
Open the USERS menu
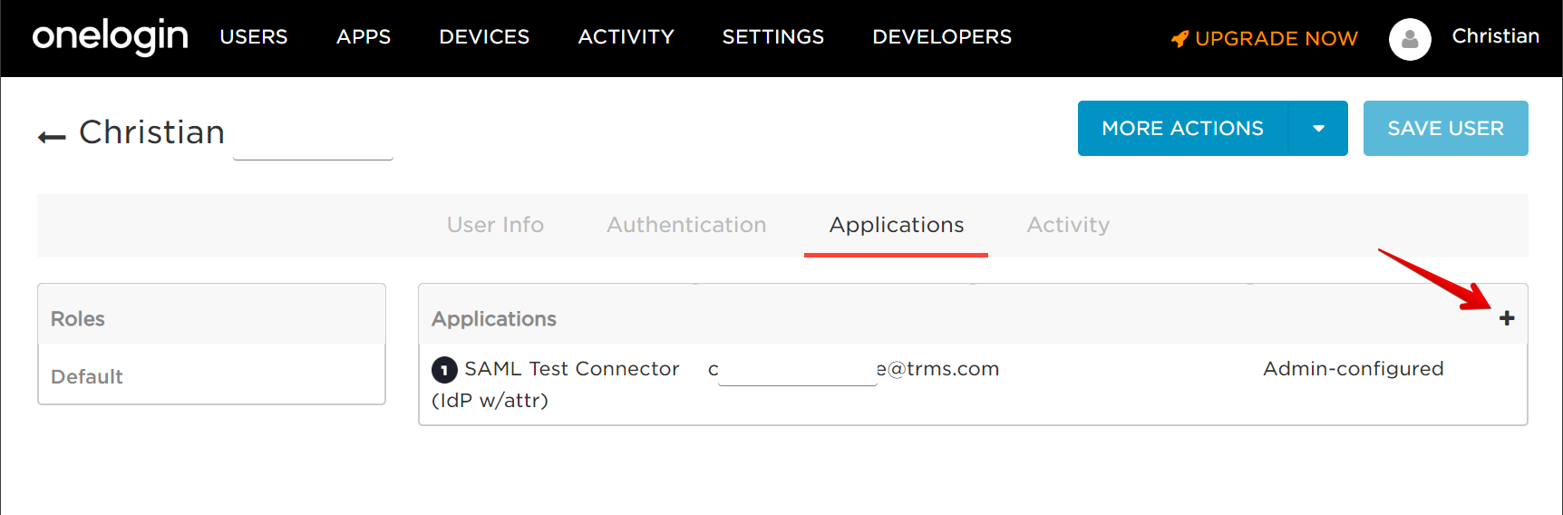[254, 37]
